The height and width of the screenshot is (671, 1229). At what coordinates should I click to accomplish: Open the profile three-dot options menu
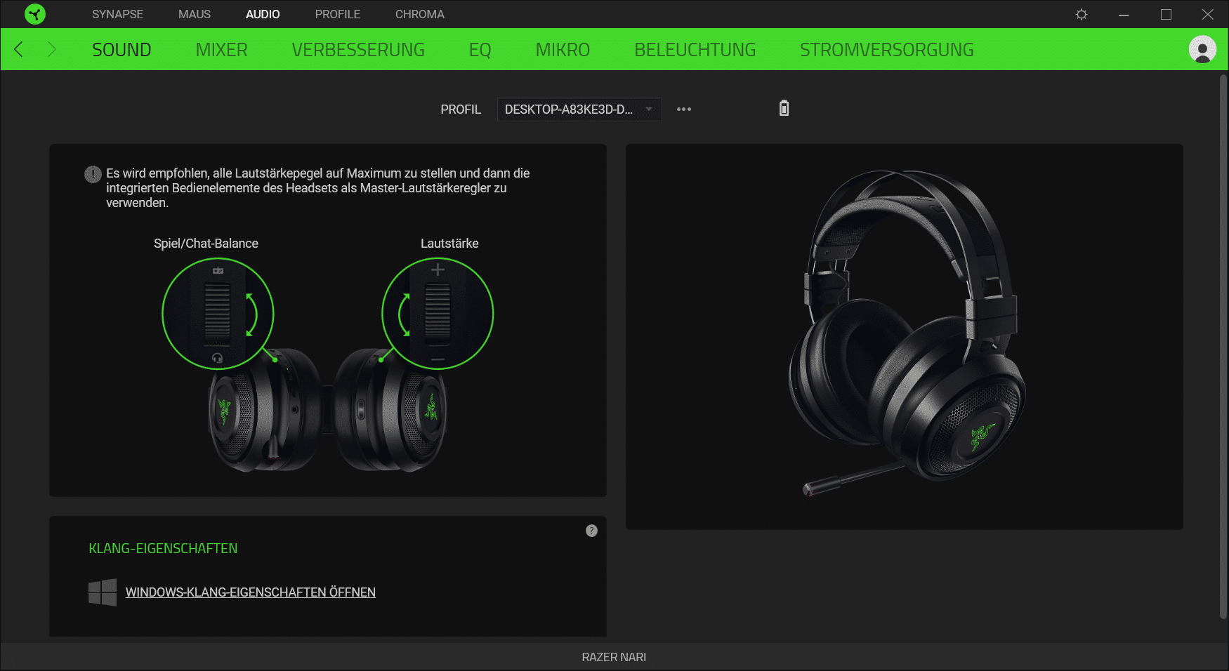(x=684, y=109)
